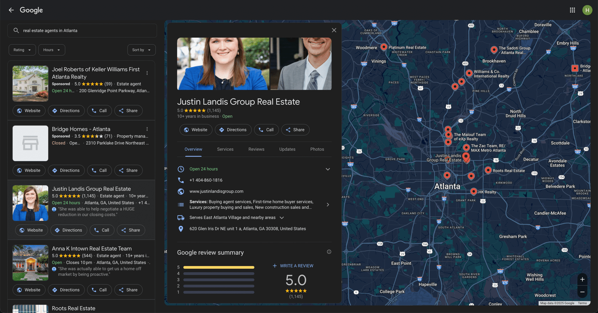Zoom in on the map
Viewport: 598px width, 313px height.
[582, 279]
